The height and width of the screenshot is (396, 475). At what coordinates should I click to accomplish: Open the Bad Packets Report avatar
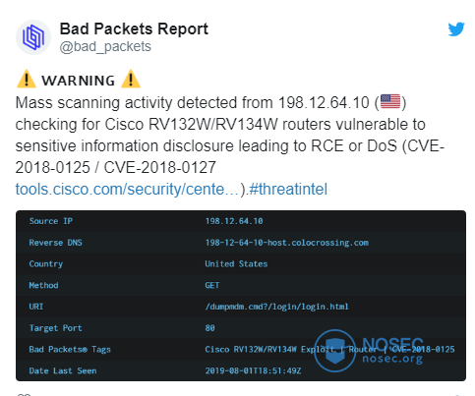pyautogui.click(x=33, y=37)
